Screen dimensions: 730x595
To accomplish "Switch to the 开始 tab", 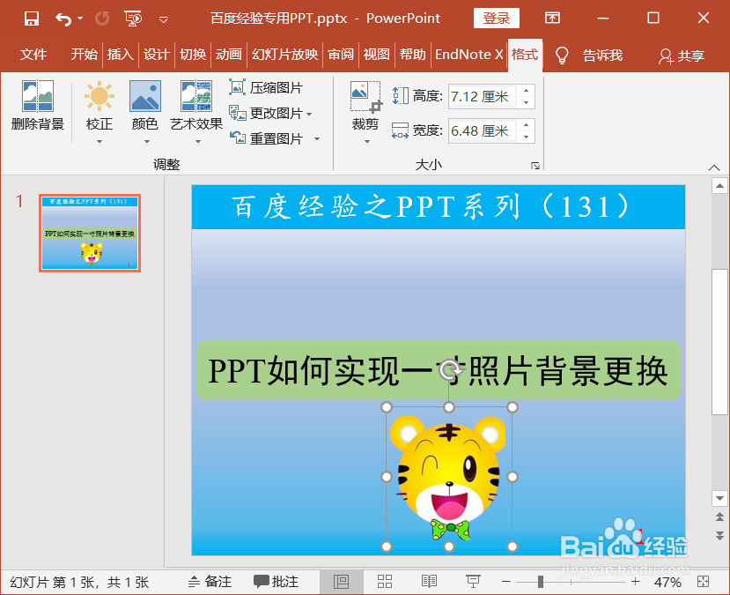I will pyautogui.click(x=85, y=55).
